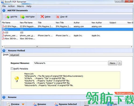Click the Boxoft PDF Renamer title bar icon
Viewport: 134px width, 106px height.
2,2
